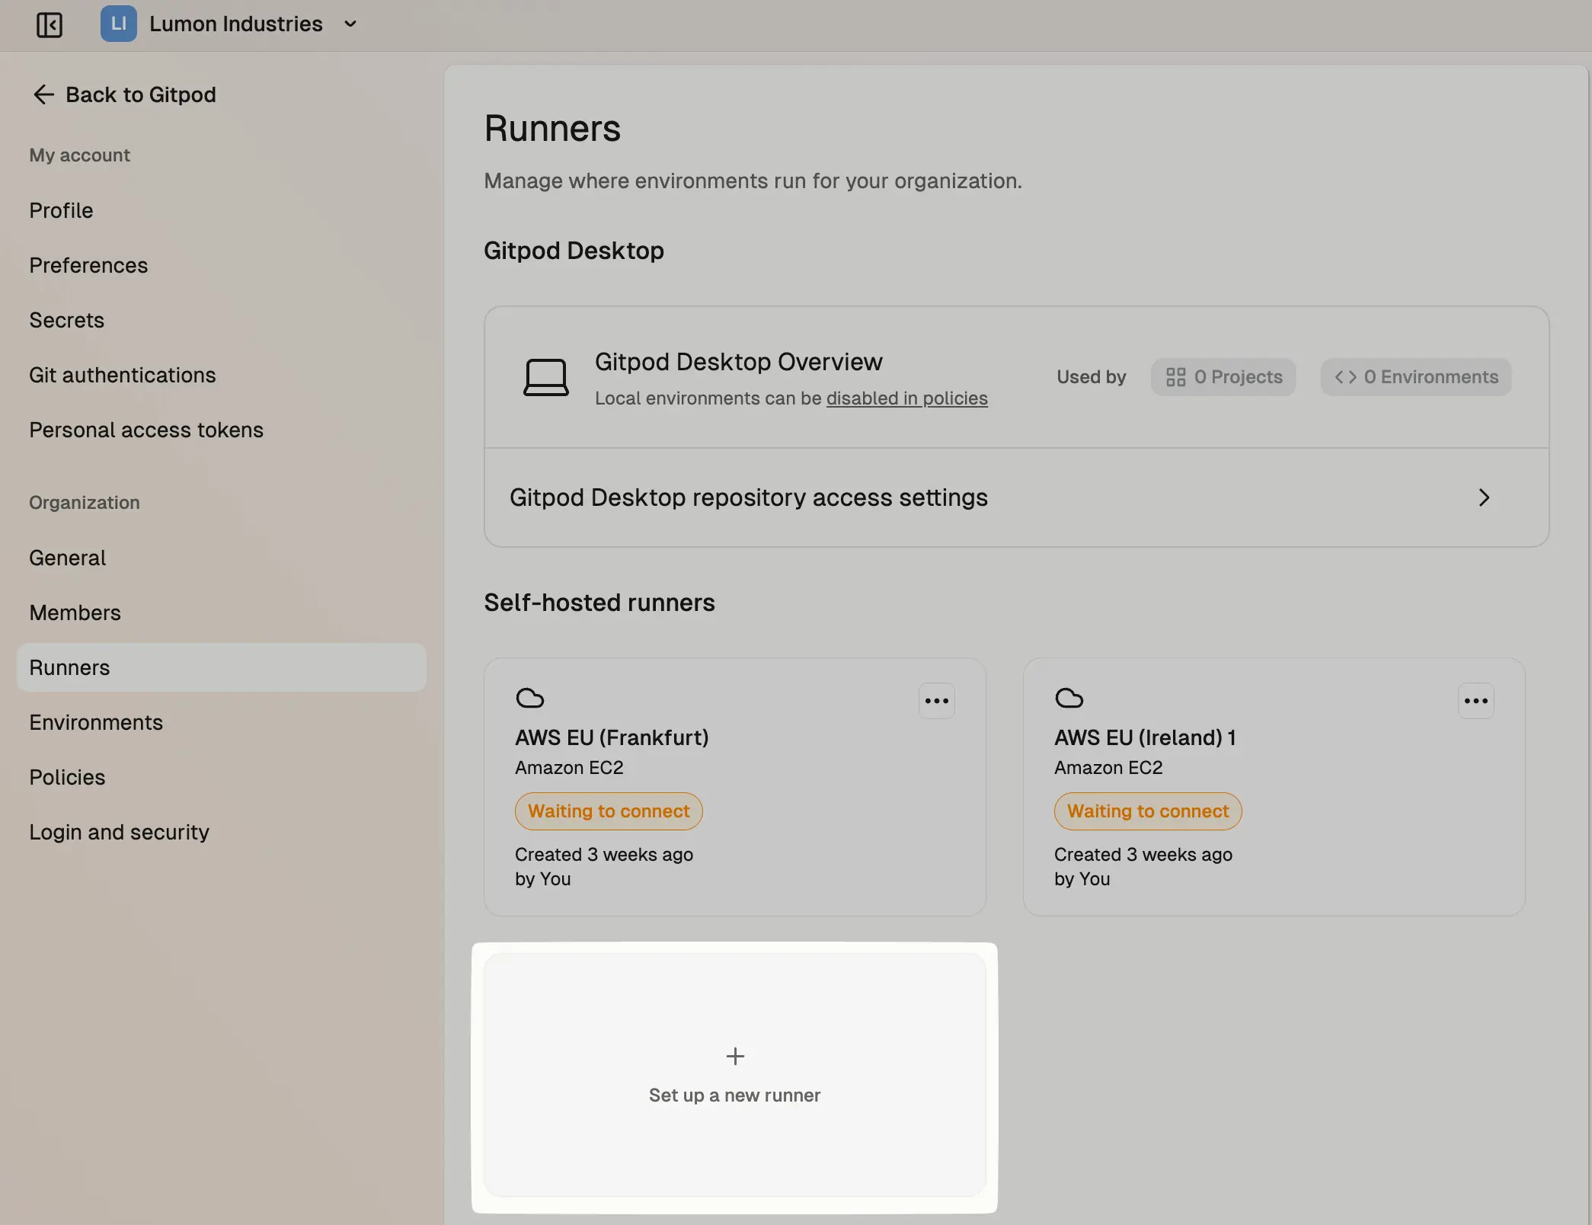
Task: Click the 'Gitpod Desktop Overview' title
Action: pos(738,362)
